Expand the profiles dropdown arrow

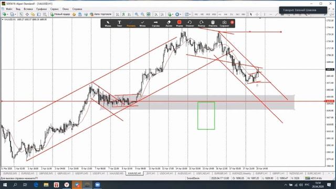pos(16,14)
